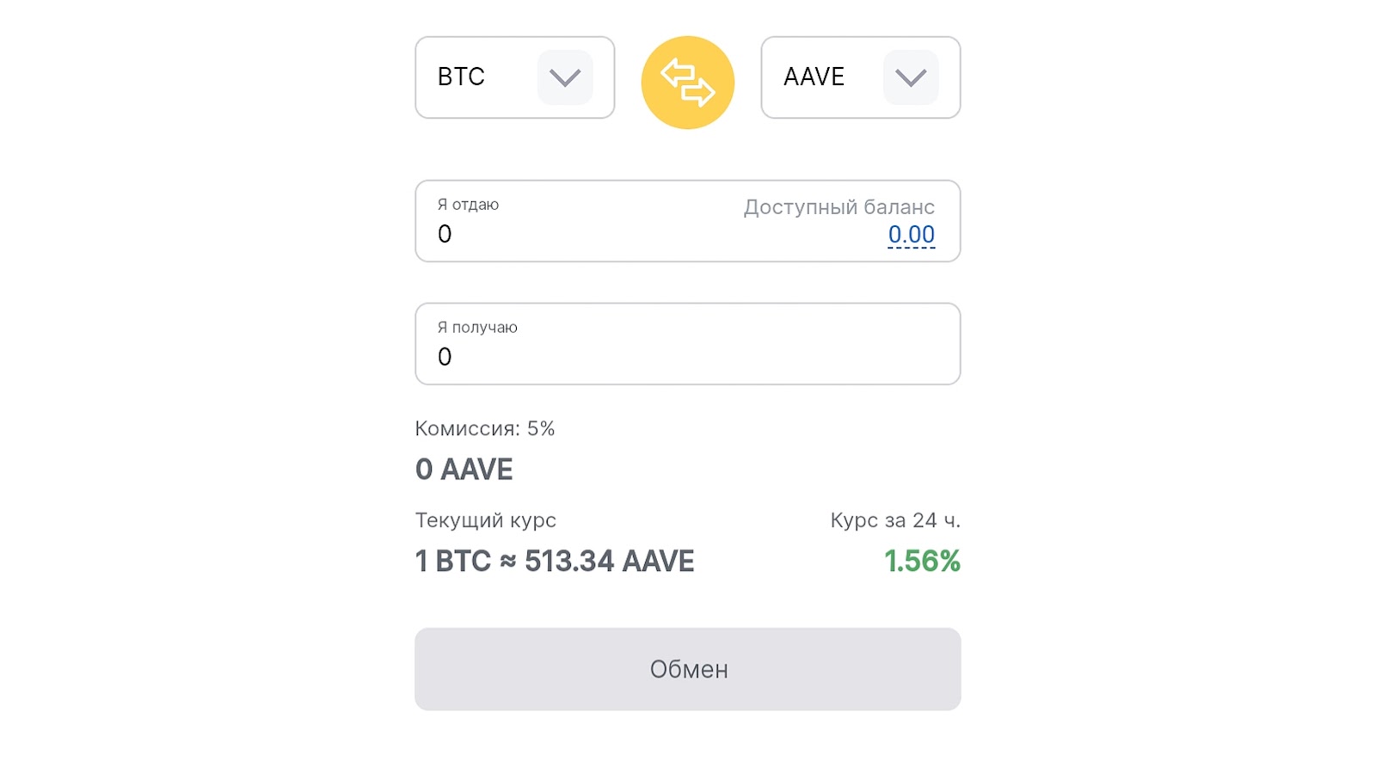Click the 'Я получаю' field label

[x=477, y=327]
